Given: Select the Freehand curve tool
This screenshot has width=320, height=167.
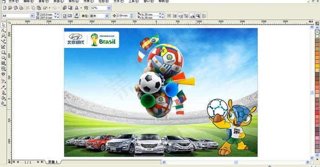Looking at the screenshot, I should click(3, 42).
